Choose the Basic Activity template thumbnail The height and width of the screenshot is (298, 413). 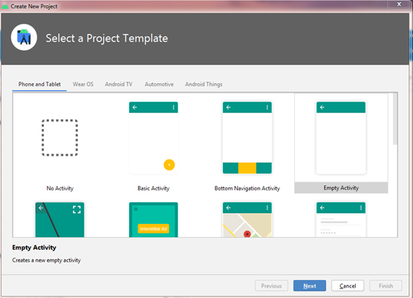[x=154, y=138]
